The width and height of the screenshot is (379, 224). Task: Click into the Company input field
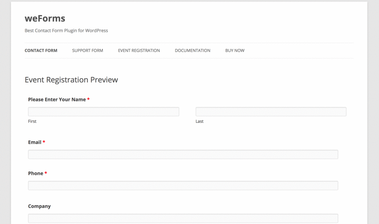coord(183,218)
